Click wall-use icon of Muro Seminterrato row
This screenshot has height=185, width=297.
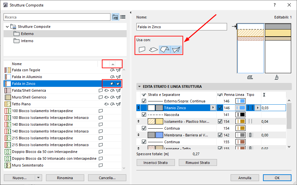[x=101, y=165]
